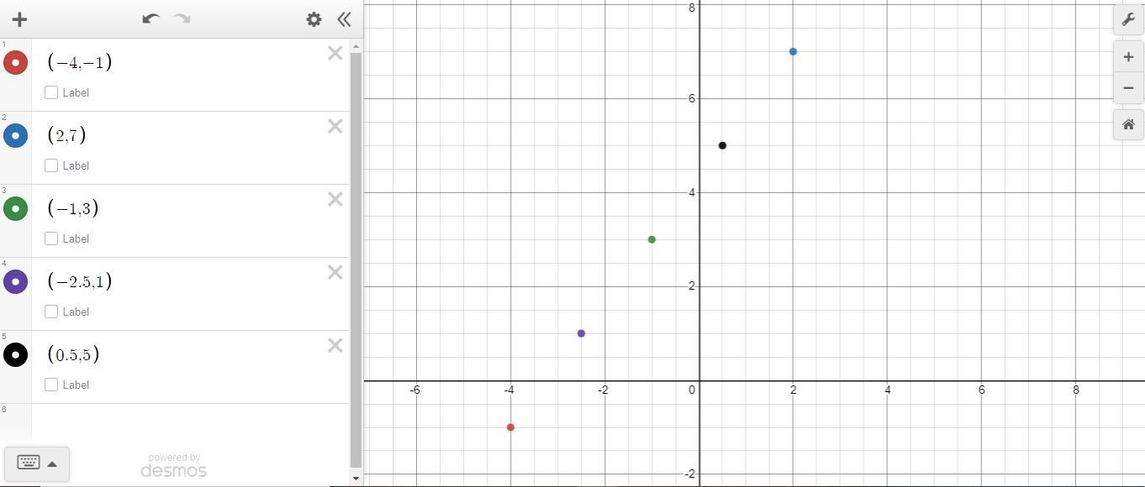1145x487 pixels.
Task: Hide the red point (−4,−1) via its circle
Action: click(x=16, y=62)
